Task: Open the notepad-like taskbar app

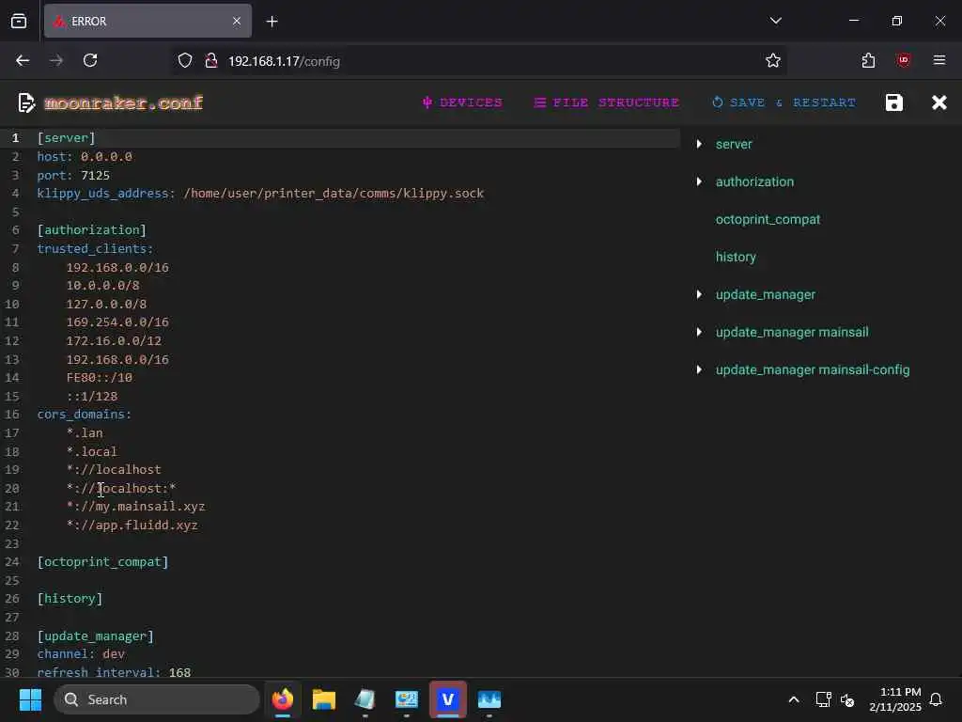Action: [x=365, y=699]
